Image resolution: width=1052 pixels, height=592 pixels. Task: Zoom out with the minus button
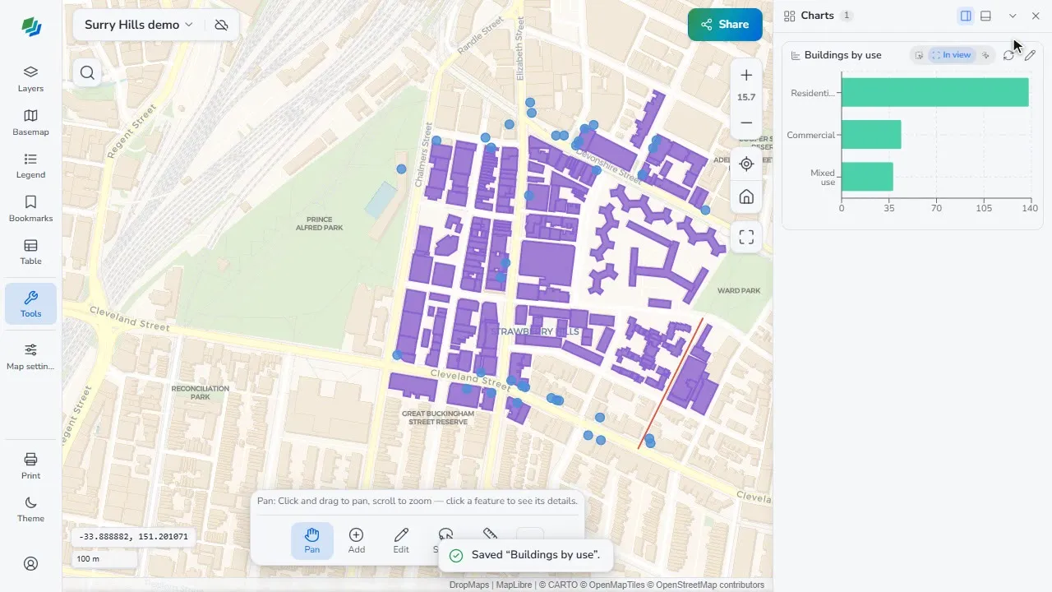coord(746,123)
